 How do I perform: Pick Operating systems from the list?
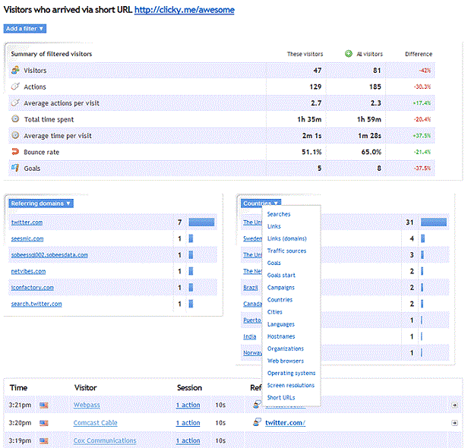pyautogui.click(x=291, y=374)
